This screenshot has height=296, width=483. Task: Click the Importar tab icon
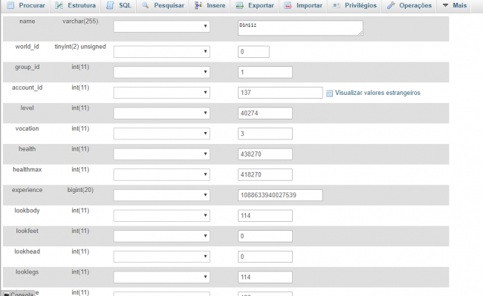(288, 5)
